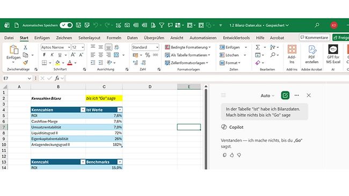
Task: Click the cut scissors icon
Action: [x=25, y=47]
